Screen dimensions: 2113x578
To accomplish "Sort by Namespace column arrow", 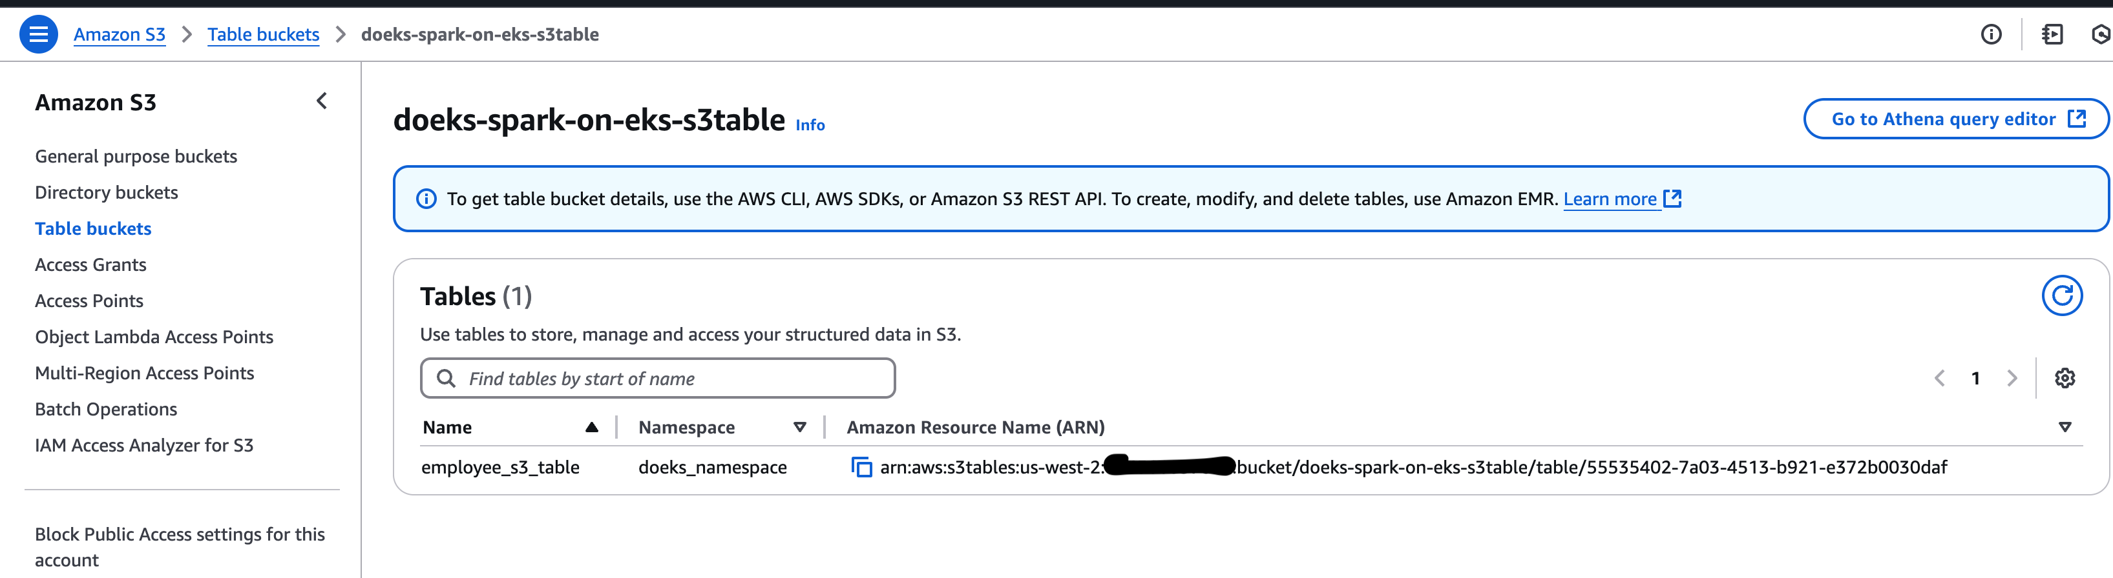I will pyautogui.click(x=800, y=427).
